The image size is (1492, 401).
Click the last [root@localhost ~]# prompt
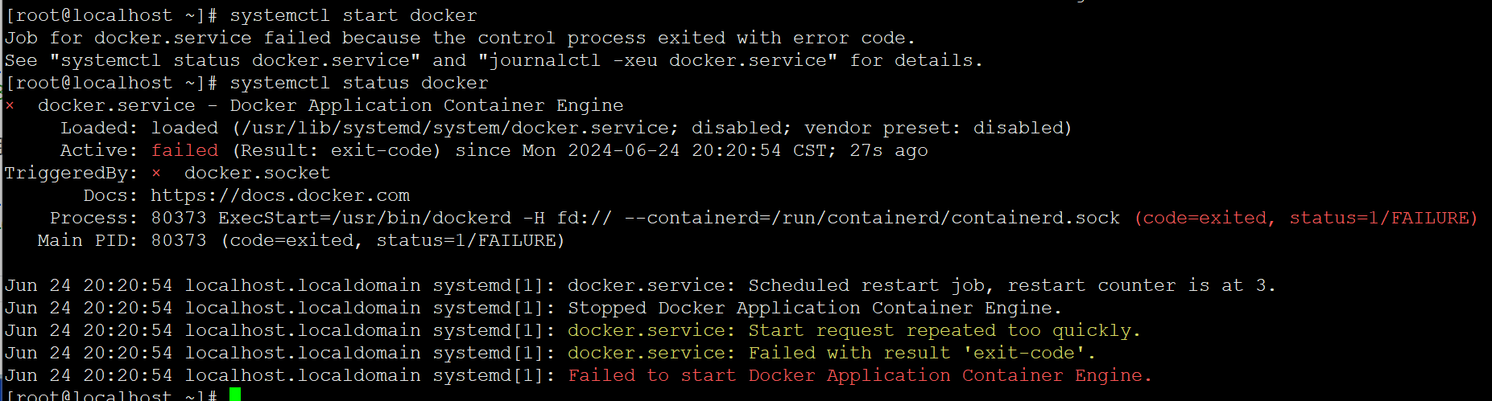click(x=111, y=395)
